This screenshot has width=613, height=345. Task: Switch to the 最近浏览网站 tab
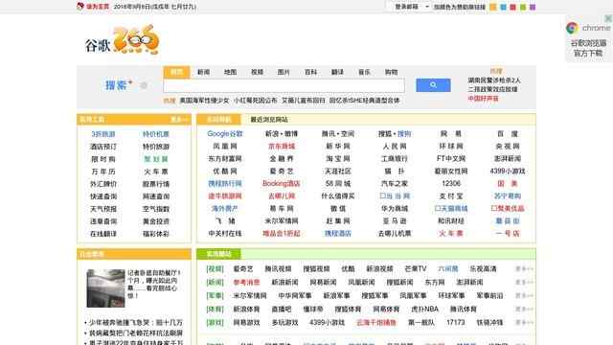(269, 119)
